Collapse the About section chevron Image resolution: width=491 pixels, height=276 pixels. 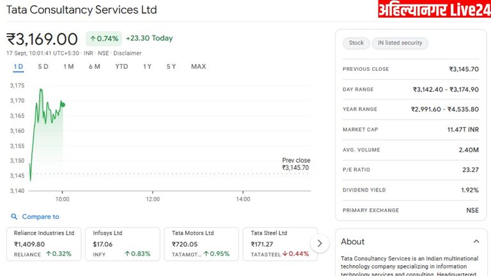[x=476, y=241]
